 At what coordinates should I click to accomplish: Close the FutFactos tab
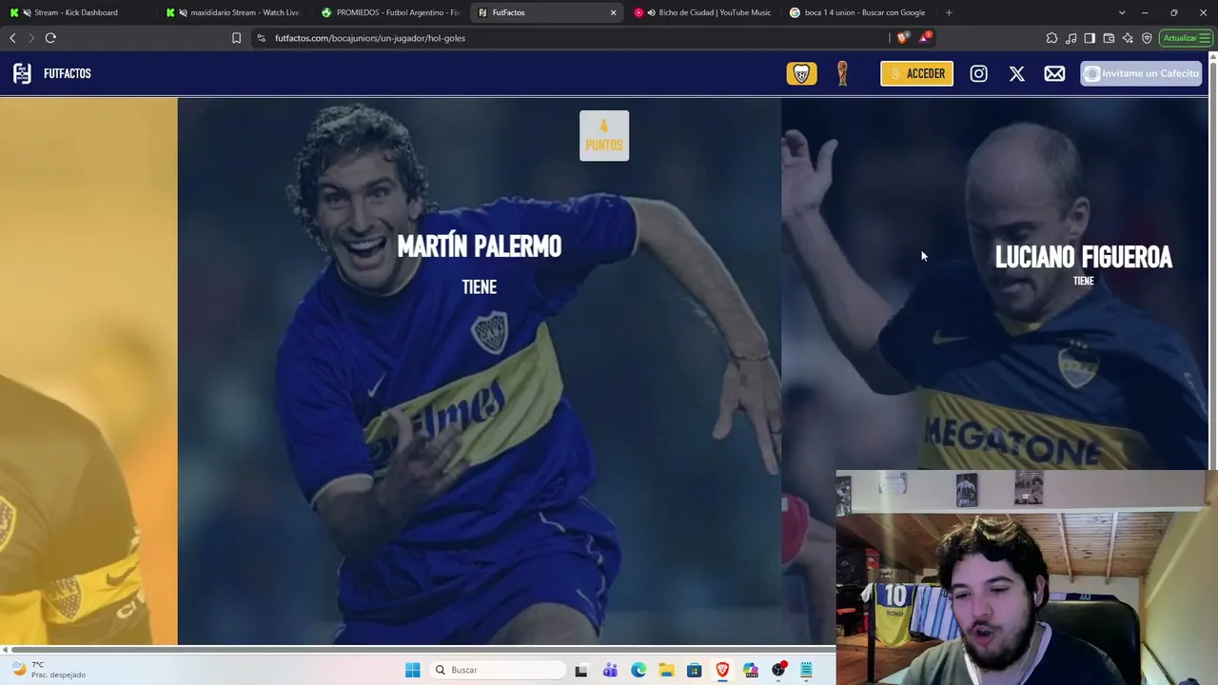pyautogui.click(x=613, y=12)
